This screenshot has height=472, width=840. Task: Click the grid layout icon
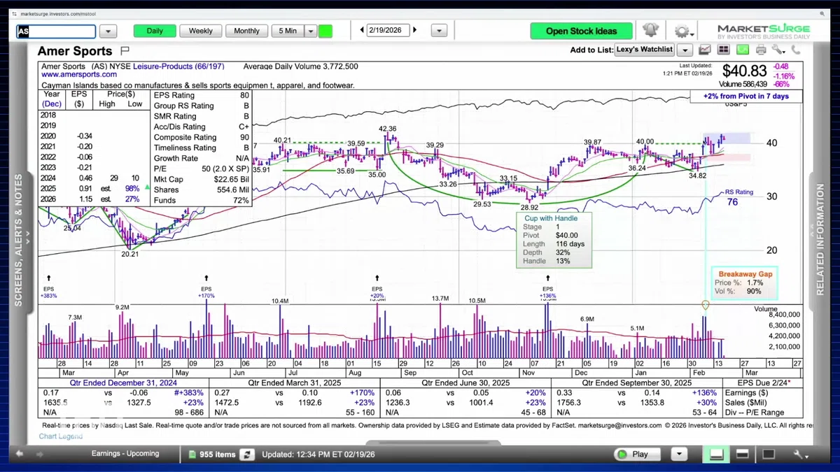click(x=723, y=50)
